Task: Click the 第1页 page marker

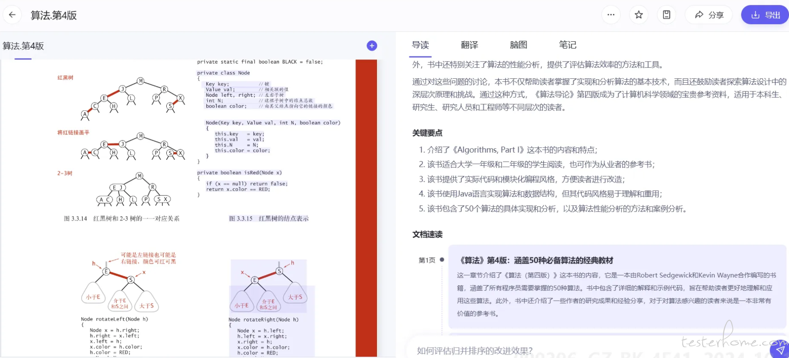Action: 427,260
